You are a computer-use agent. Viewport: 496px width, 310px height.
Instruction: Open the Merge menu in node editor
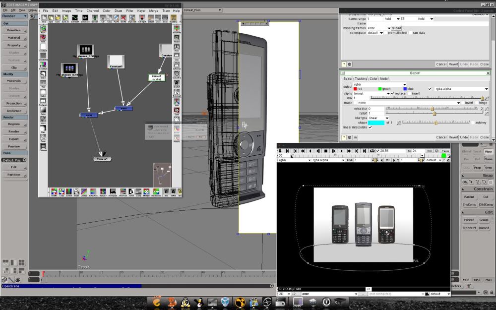click(x=154, y=11)
